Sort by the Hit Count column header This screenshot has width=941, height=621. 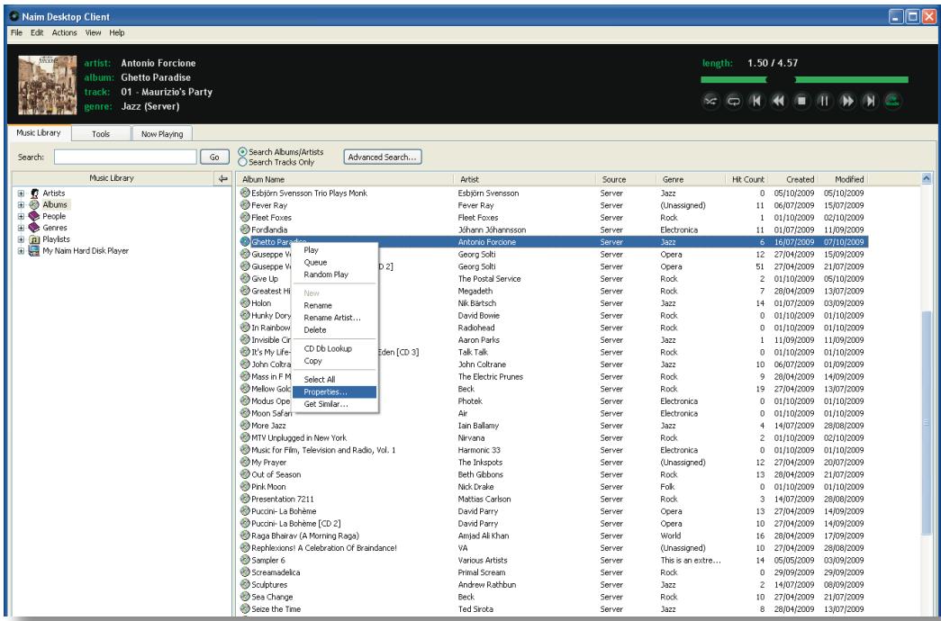(744, 179)
